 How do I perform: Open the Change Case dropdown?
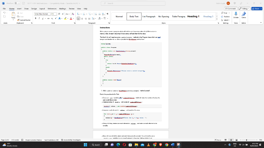68,14
